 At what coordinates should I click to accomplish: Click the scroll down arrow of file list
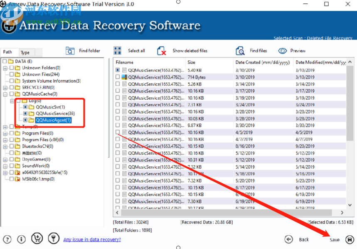point(350,205)
